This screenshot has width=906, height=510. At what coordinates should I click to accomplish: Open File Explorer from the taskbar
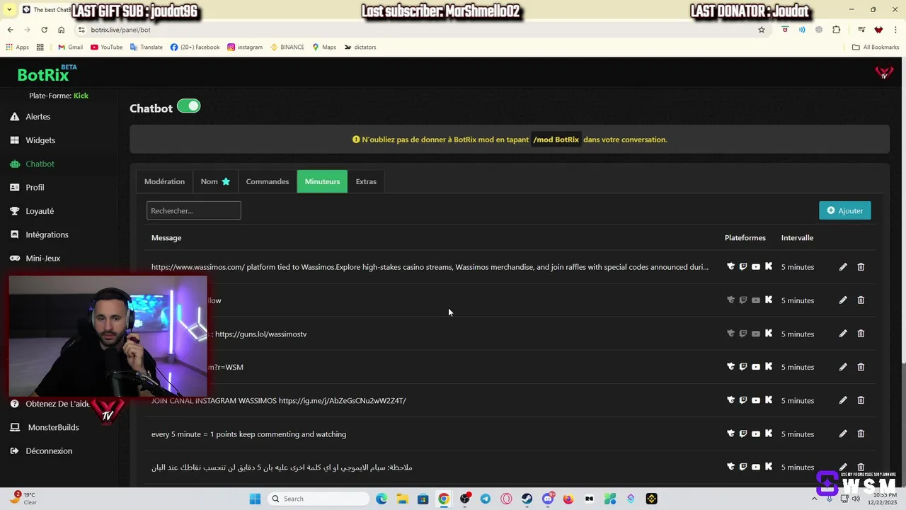pos(402,499)
